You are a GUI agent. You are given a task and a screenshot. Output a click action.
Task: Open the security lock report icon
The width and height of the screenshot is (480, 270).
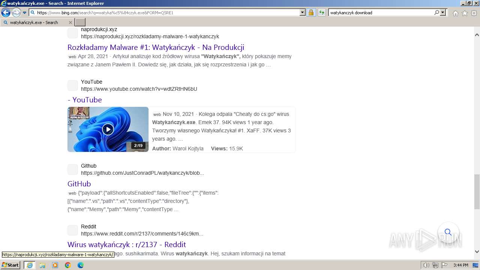pos(311,12)
